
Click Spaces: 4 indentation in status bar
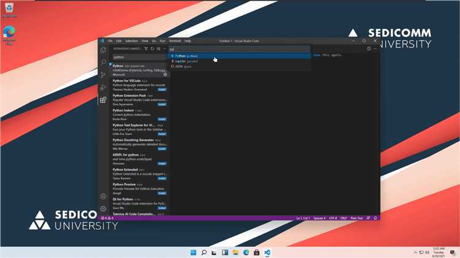tap(319, 218)
